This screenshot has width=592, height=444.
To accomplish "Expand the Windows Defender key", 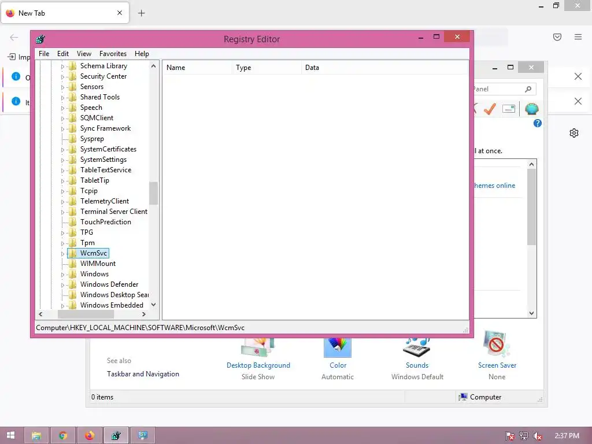I will (x=62, y=285).
